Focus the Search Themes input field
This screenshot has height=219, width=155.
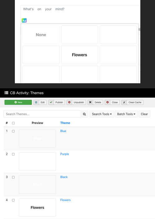click(42, 114)
